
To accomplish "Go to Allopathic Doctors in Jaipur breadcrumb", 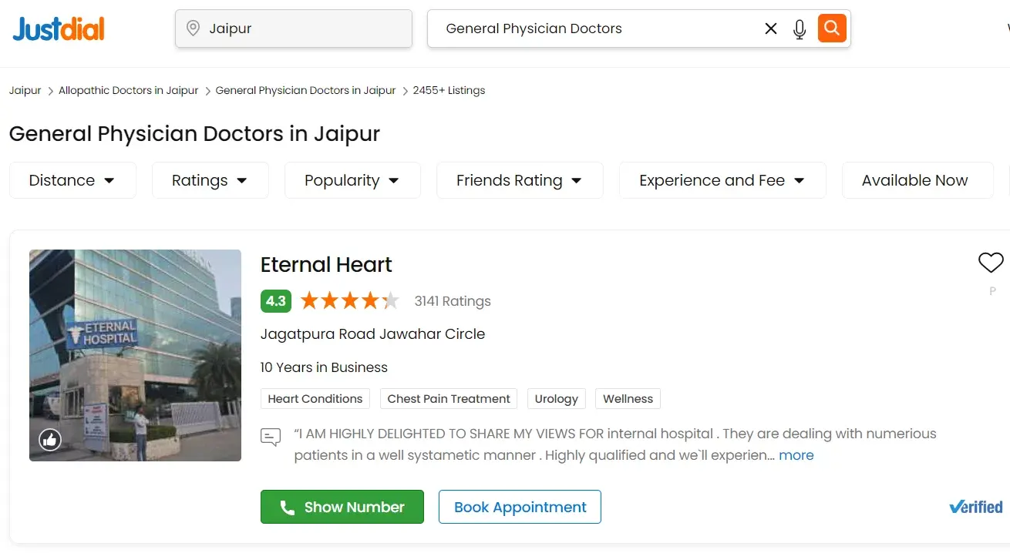I will pyautogui.click(x=128, y=90).
